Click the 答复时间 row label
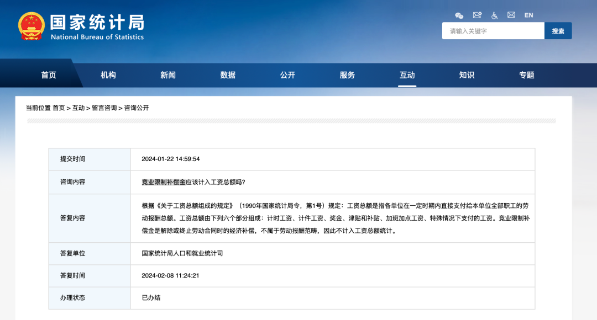This screenshot has width=597, height=320. click(72, 275)
